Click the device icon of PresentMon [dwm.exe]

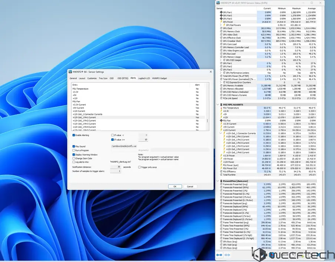tap(221, 181)
